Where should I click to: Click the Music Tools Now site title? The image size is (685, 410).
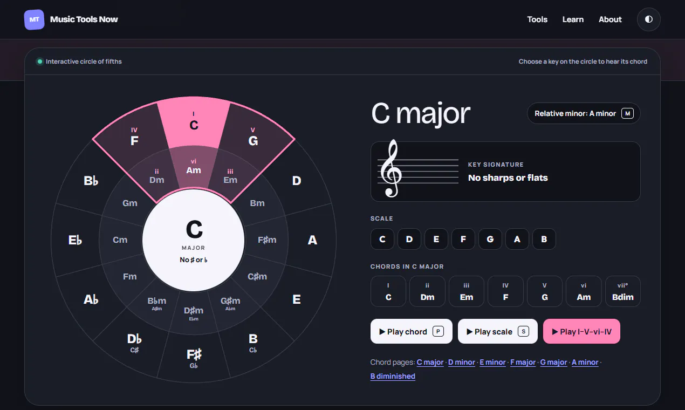84,19
